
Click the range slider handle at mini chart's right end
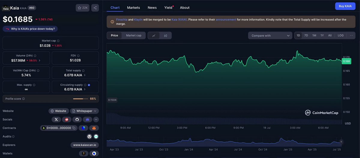click(x=341, y=142)
